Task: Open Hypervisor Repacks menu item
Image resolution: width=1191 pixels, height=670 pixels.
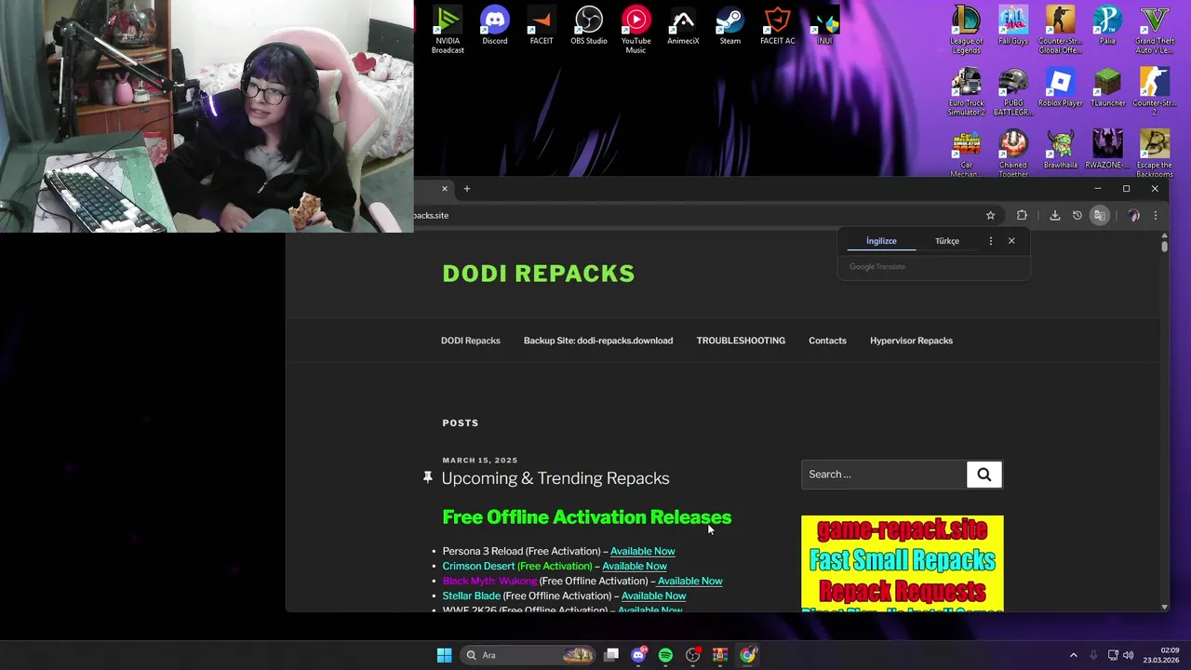Action: pos(911,341)
